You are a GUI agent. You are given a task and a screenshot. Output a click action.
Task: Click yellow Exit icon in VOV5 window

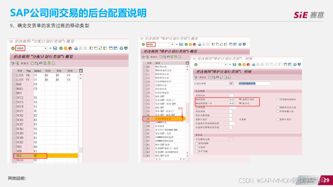coord(66,48)
